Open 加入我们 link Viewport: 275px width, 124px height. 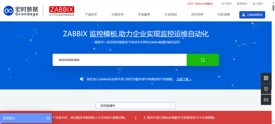(258, 4)
